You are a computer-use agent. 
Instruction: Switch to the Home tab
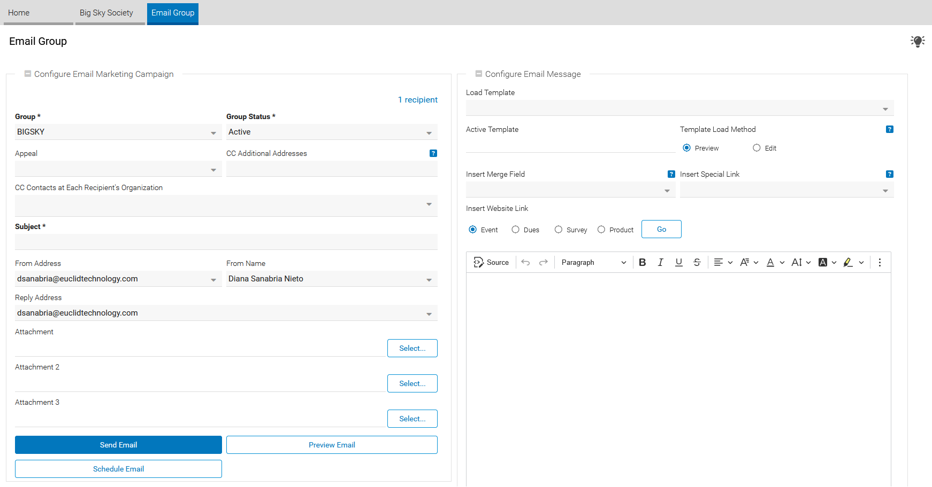tap(39, 13)
